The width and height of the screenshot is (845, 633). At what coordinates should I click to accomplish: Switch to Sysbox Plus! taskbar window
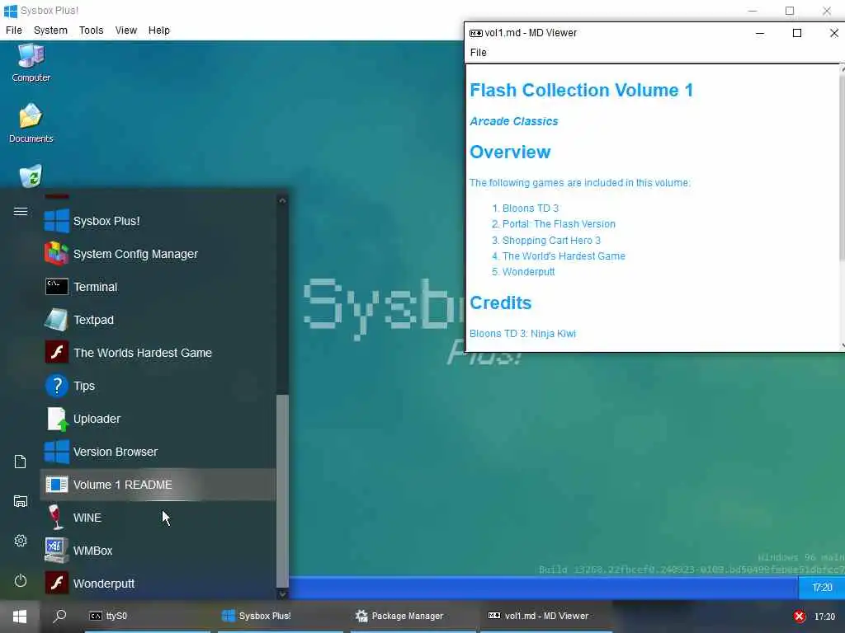point(281,617)
